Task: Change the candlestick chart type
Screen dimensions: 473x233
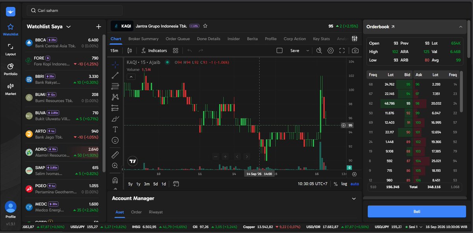Action: pos(130,50)
